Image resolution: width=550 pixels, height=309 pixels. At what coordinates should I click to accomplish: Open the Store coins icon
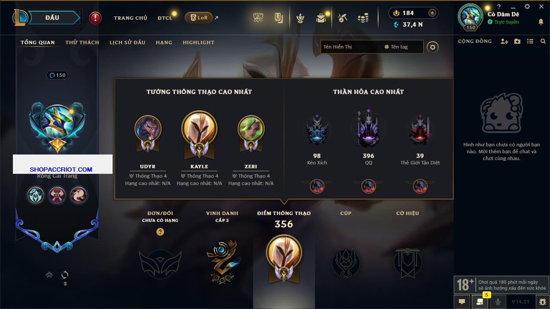[363, 18]
